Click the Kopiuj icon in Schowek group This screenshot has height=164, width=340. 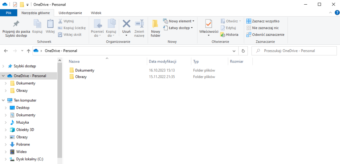[37, 23]
